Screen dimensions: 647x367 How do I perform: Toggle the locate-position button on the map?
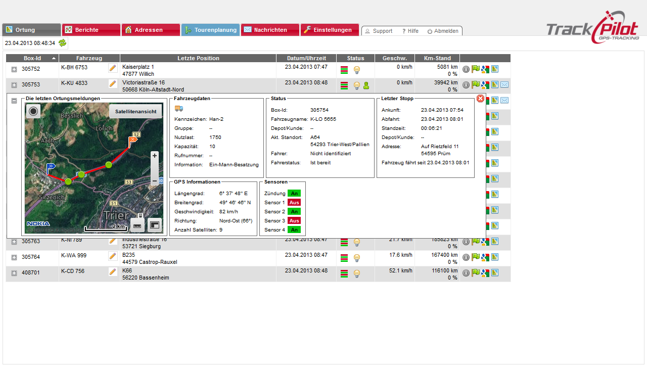point(33,111)
